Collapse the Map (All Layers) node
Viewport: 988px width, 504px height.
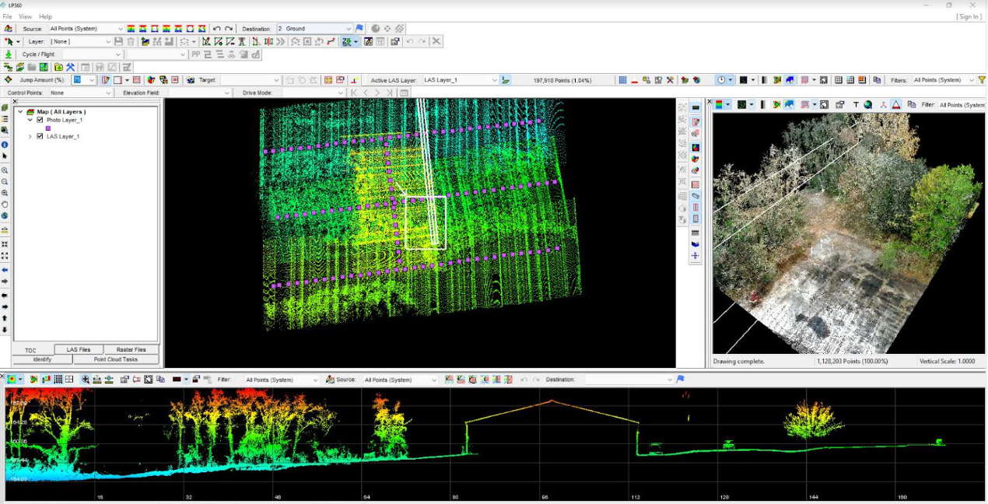coord(20,111)
